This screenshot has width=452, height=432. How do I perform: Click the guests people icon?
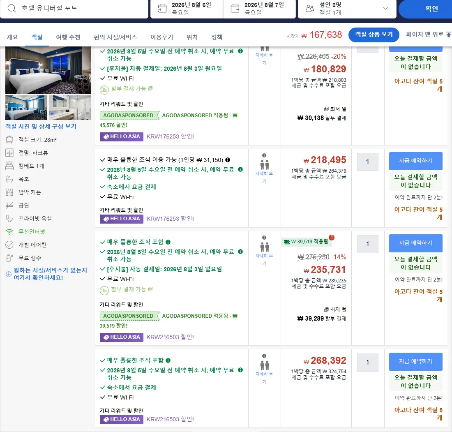309,9
